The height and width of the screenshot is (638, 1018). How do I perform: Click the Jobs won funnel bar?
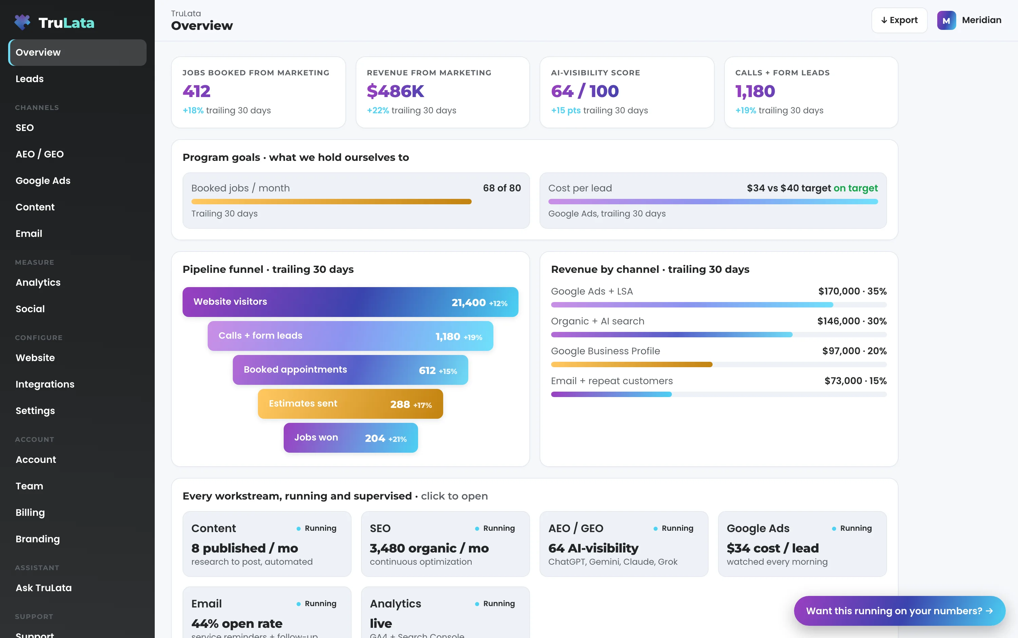[350, 438]
